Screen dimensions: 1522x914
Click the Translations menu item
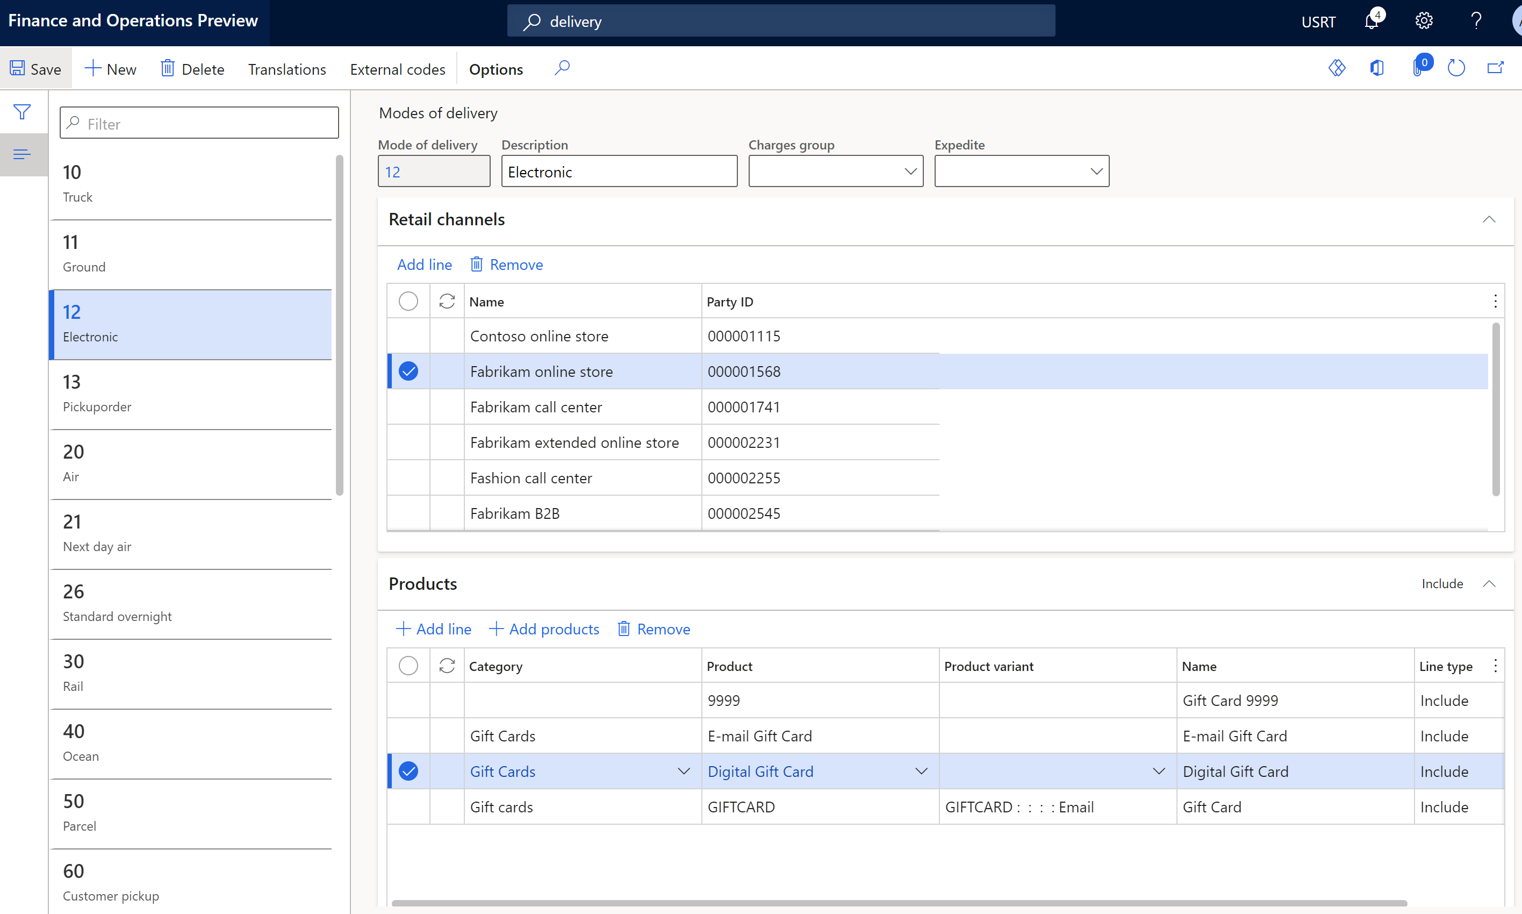click(287, 69)
